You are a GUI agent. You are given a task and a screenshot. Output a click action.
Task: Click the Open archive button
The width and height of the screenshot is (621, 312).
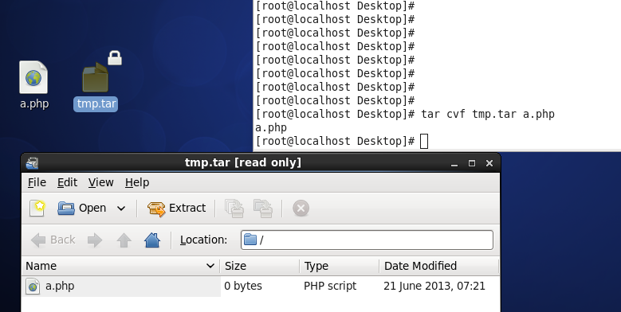tap(82, 208)
